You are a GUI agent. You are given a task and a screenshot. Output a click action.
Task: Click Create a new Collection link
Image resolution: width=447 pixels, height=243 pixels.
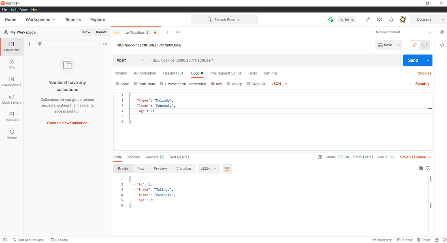pos(67,123)
